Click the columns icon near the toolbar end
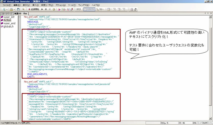The height and width of the screenshot is (125, 213). click(131, 9)
